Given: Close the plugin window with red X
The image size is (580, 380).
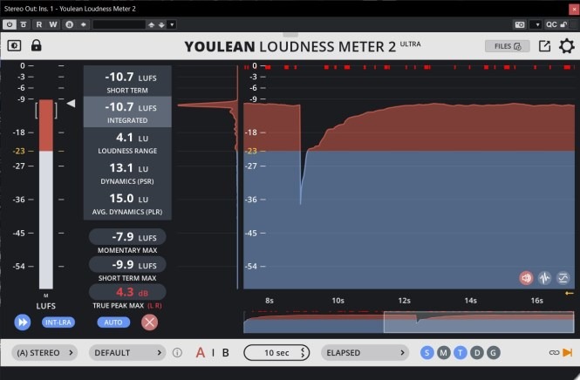Looking at the screenshot, I should click(x=574, y=9).
